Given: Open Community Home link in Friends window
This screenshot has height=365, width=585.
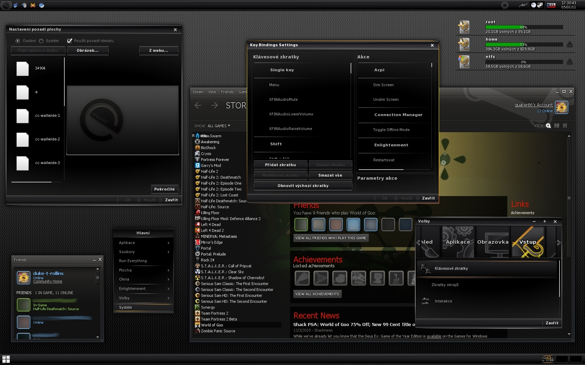Looking at the screenshot, I should [48, 282].
